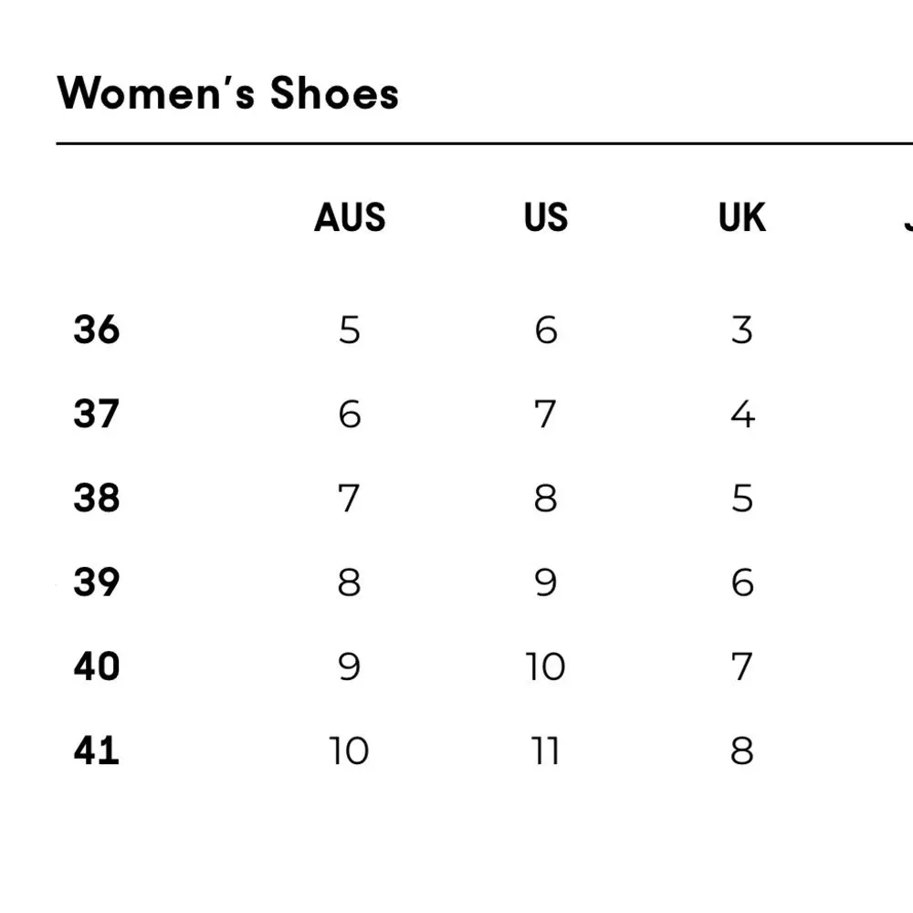Click the size 36 row label
The height and width of the screenshot is (913, 913).
pyautogui.click(x=97, y=330)
